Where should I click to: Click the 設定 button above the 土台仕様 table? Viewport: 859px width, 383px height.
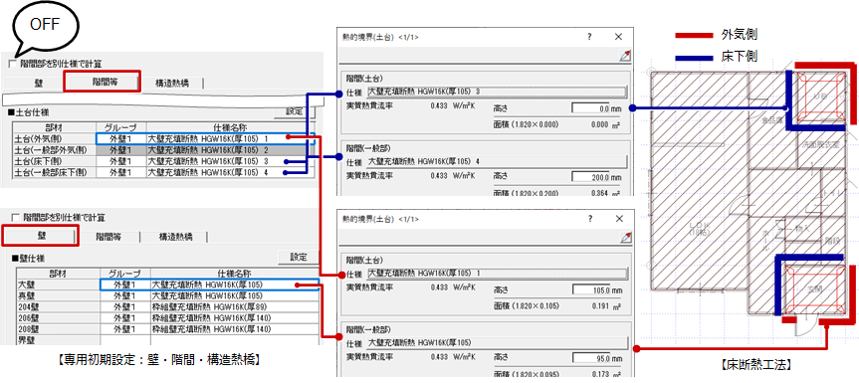coord(295,111)
